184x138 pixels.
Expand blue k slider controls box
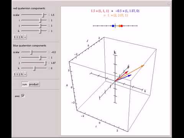(x=49, y=68)
